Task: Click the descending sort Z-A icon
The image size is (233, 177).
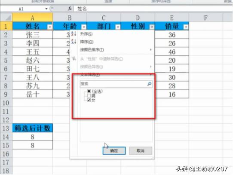Action: click(74, 42)
